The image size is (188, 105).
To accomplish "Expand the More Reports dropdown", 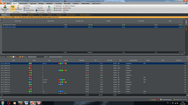I will (49, 8).
